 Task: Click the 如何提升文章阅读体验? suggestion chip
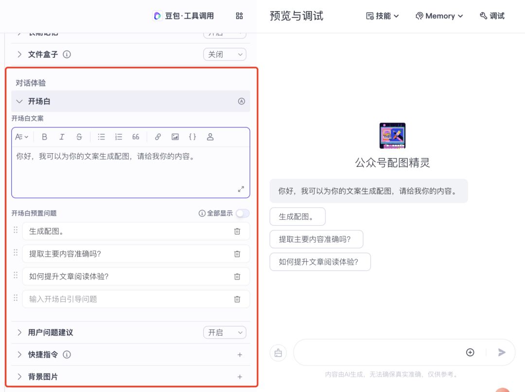tap(320, 262)
